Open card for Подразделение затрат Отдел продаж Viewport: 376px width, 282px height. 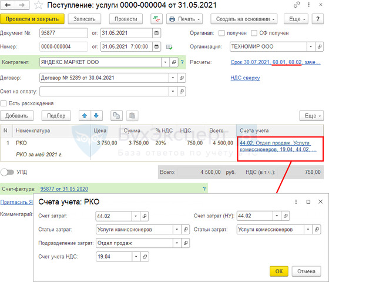(186, 243)
